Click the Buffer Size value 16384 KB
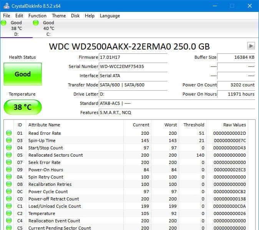The height and width of the screenshot is (230, 259). [236, 58]
